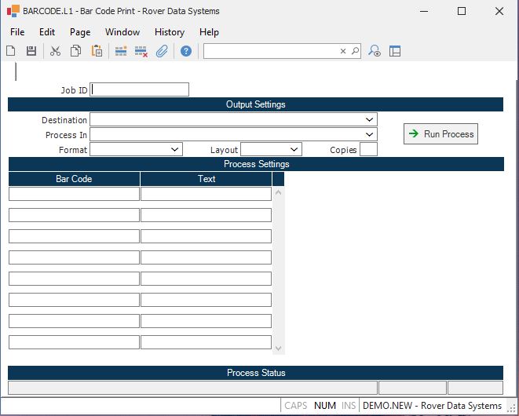Click into the Job ID field
Image resolution: width=519 pixels, height=416 pixels.
[140, 89]
